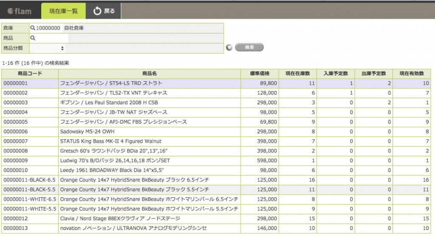Select the code 00000011-BLACK-6.5
This screenshot has height=238, width=435.
point(29,180)
